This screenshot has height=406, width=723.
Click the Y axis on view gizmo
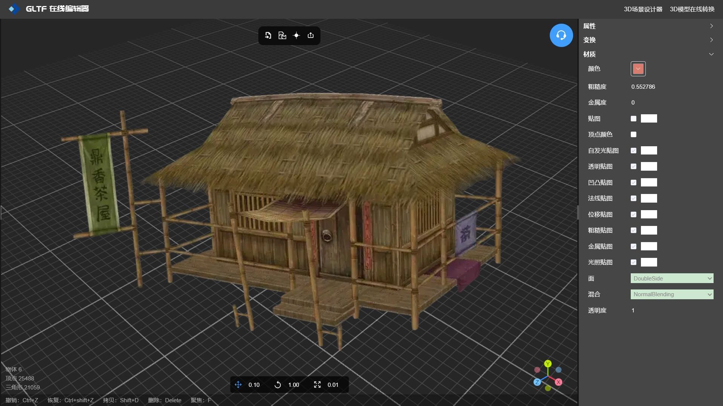point(548,364)
